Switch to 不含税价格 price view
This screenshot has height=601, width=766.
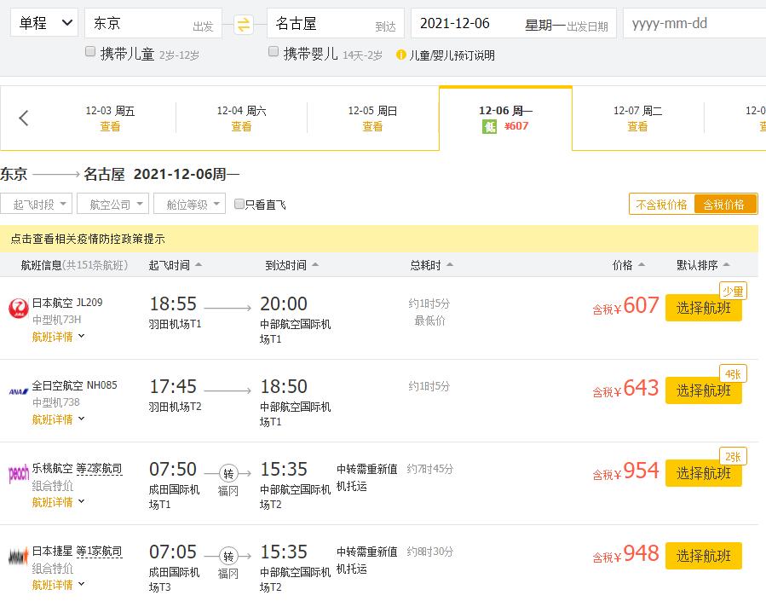[x=661, y=205]
